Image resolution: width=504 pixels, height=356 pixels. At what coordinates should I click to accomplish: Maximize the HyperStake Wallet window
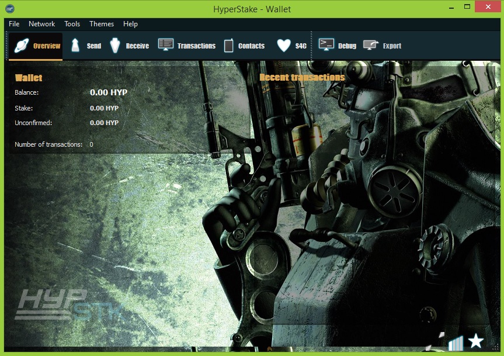click(467, 7)
